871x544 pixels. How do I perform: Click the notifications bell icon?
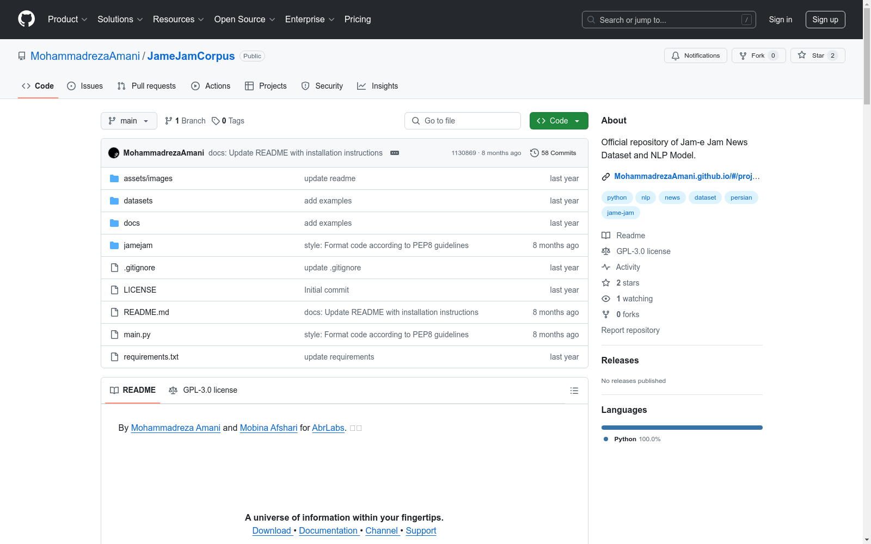676,55
